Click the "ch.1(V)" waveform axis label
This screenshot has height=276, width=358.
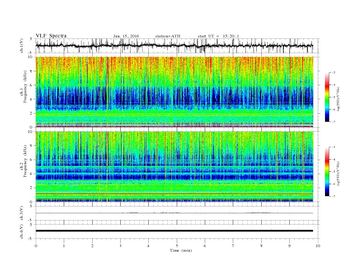tap(22, 46)
